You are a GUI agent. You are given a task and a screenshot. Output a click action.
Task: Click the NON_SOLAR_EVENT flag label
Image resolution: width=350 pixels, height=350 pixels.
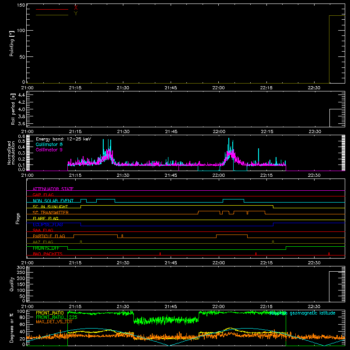(53, 201)
